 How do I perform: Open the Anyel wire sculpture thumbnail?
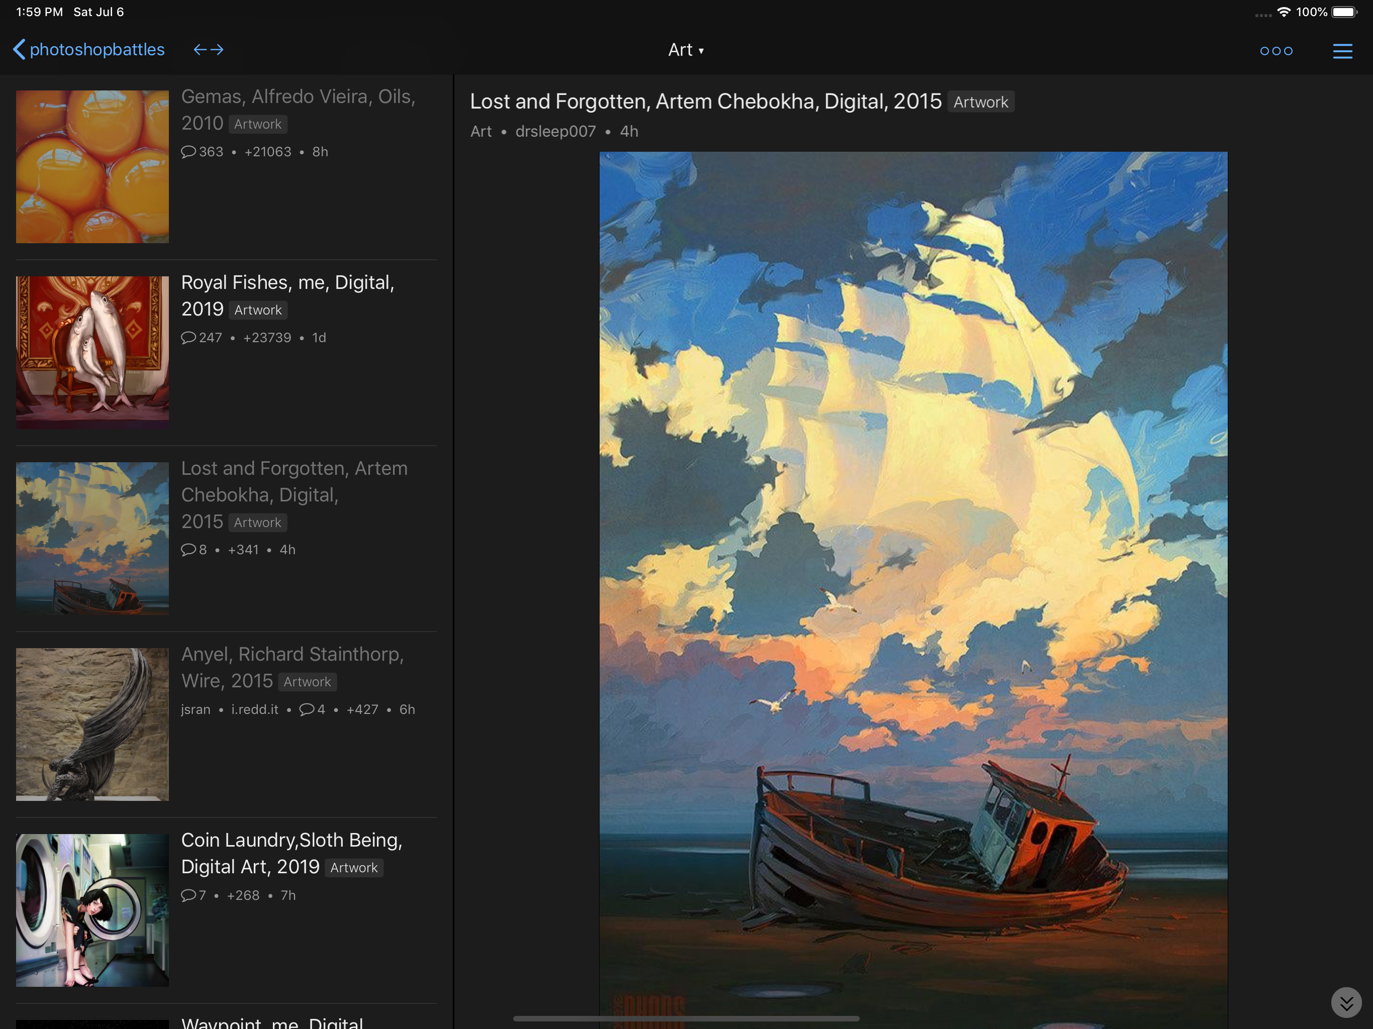click(92, 725)
